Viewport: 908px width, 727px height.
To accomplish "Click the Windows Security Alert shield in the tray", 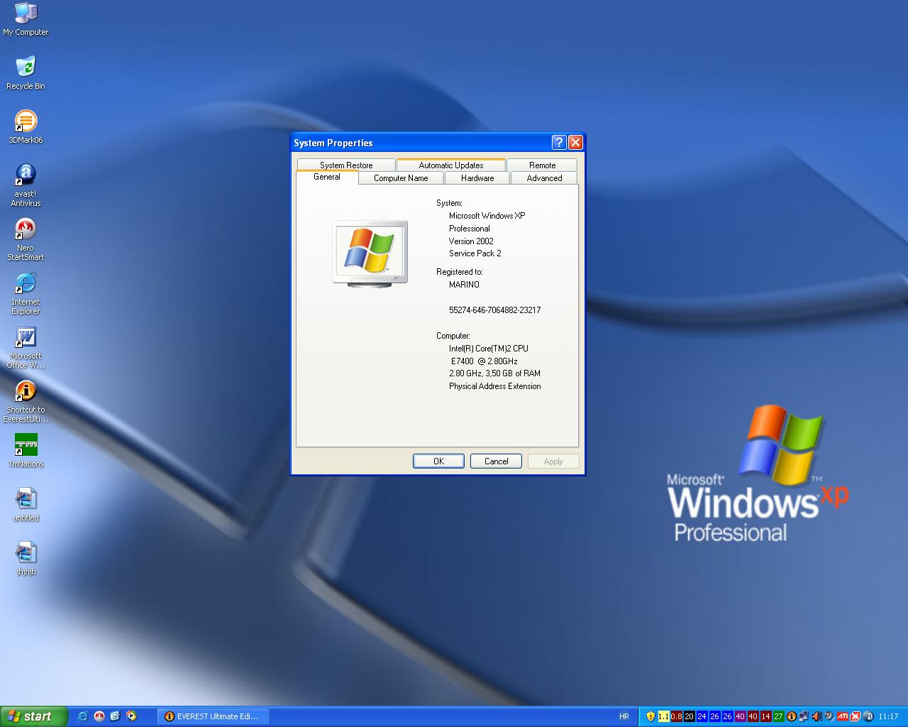I will coord(650,716).
